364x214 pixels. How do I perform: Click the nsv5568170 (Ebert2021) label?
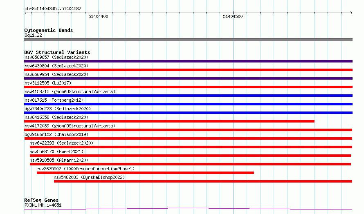pos(56,152)
